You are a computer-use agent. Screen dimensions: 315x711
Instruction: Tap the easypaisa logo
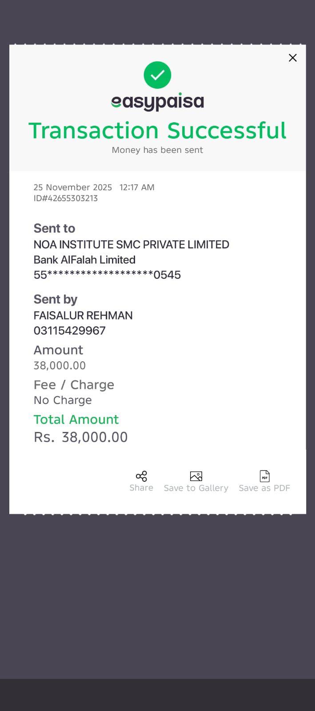157,102
